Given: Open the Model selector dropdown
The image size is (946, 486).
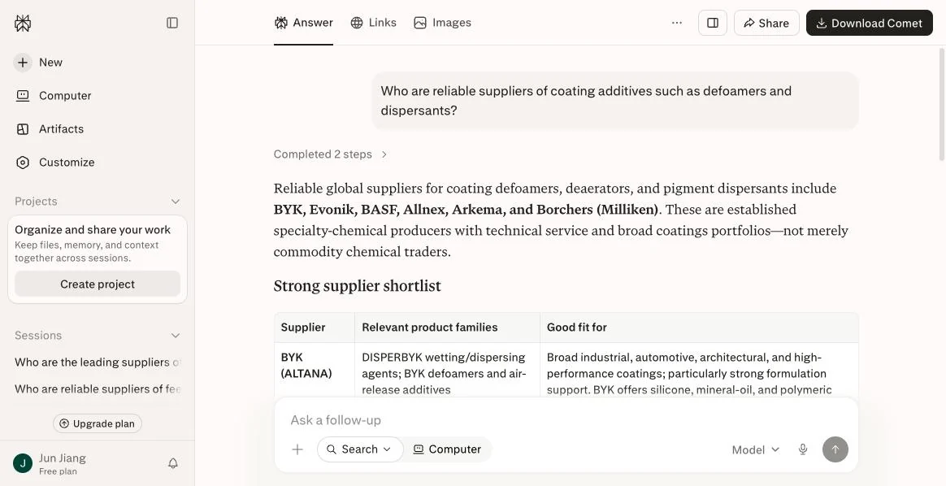Looking at the screenshot, I should tap(755, 449).
